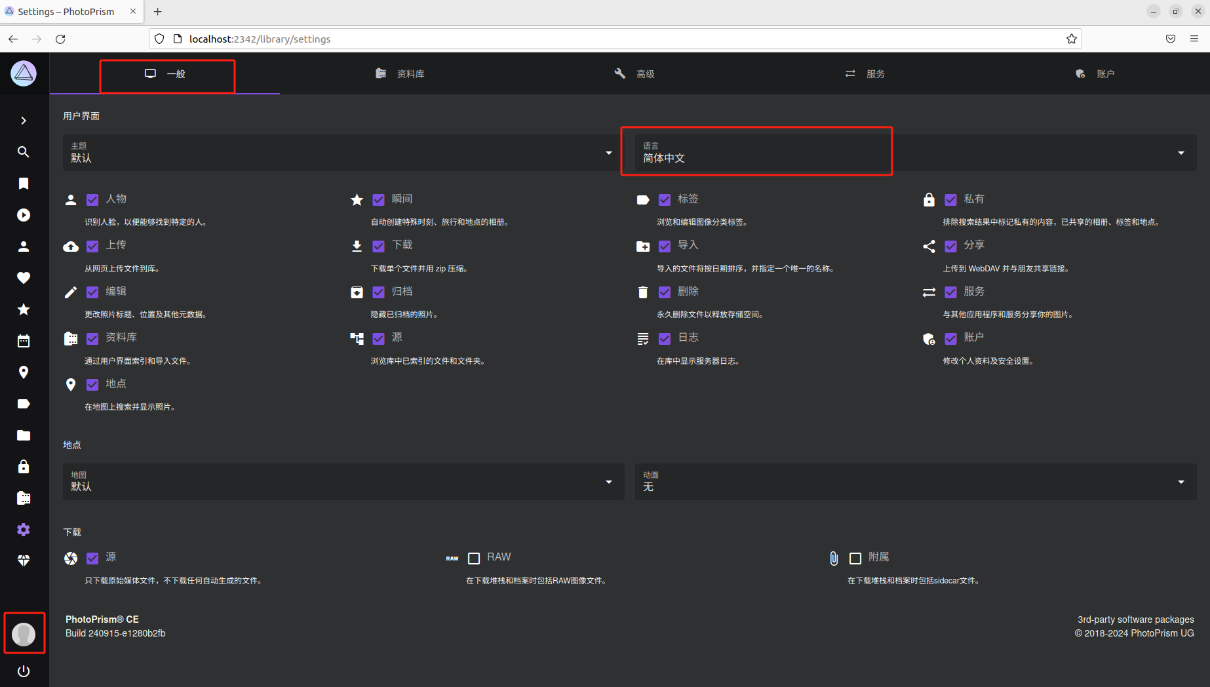
Task: Expand the sidebar navigation chevron
Action: pos(24,121)
